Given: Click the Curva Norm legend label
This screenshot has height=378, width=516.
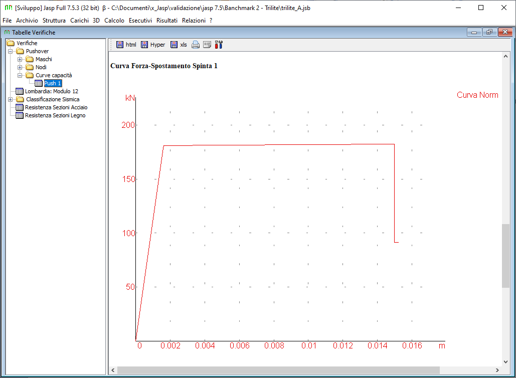Looking at the screenshot, I should (x=477, y=95).
